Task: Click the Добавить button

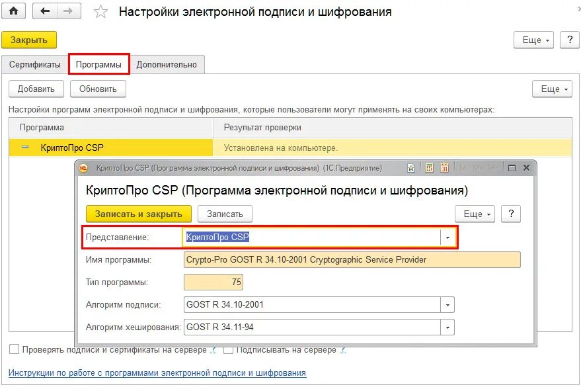Action: (36, 89)
